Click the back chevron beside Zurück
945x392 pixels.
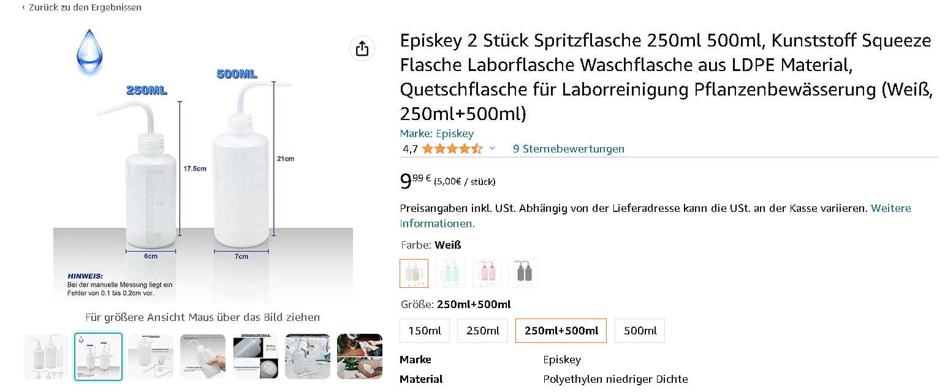[x=23, y=7]
